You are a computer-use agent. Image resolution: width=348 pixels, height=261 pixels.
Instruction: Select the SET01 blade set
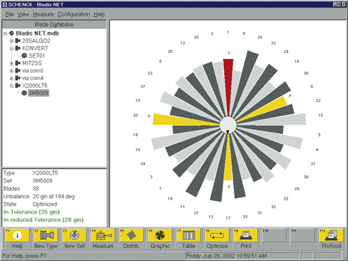tap(36, 56)
